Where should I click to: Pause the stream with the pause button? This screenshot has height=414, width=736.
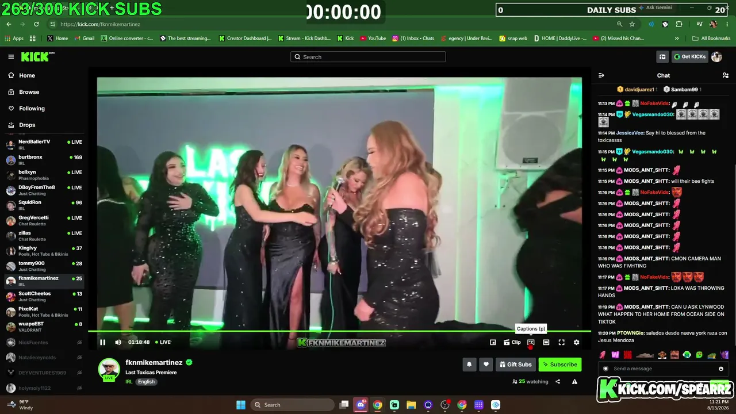(102, 342)
